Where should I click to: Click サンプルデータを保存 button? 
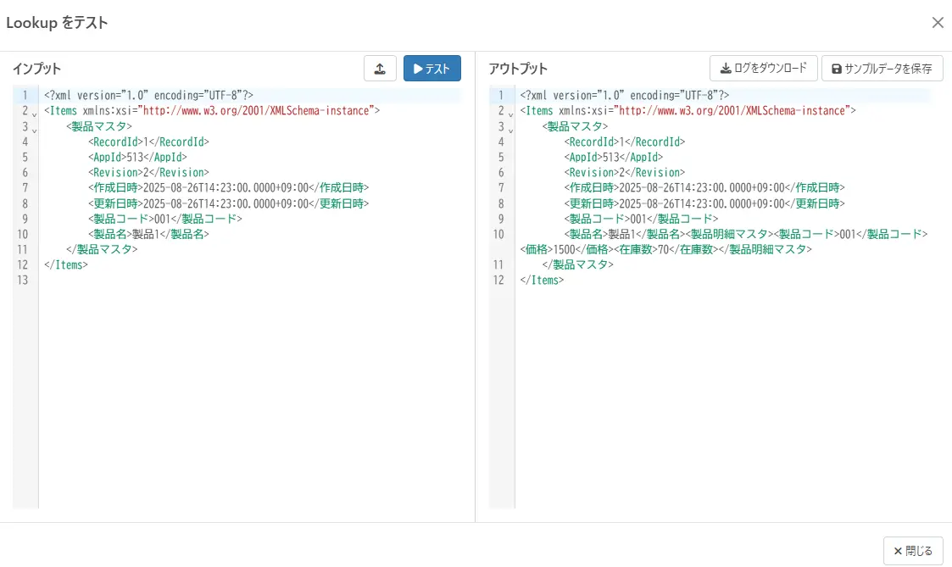[x=882, y=69]
